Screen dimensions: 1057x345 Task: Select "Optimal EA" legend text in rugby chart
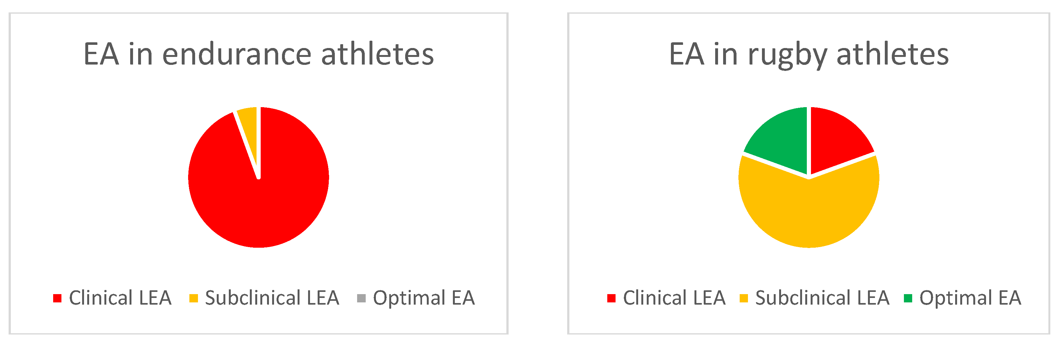970,298
